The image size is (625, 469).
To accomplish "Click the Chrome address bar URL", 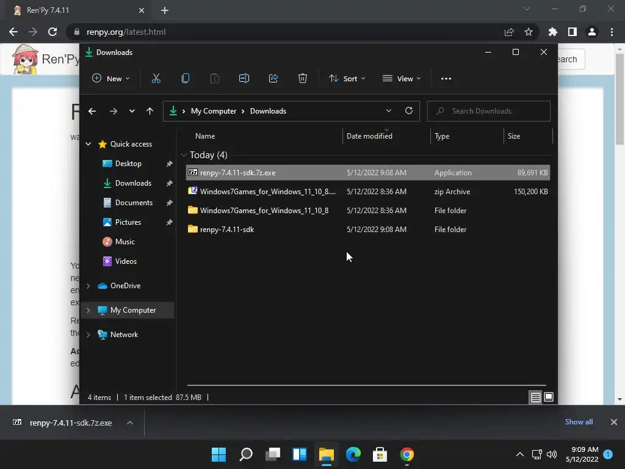I will tap(126, 32).
